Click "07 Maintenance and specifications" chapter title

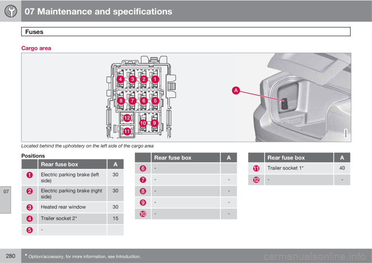point(98,11)
